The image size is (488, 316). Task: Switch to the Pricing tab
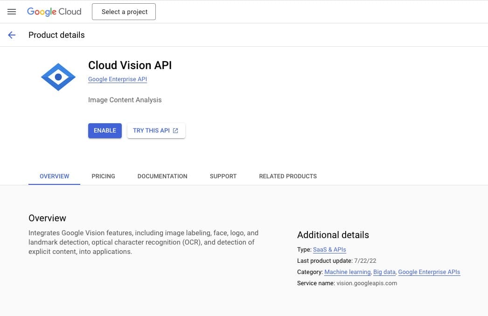103,176
